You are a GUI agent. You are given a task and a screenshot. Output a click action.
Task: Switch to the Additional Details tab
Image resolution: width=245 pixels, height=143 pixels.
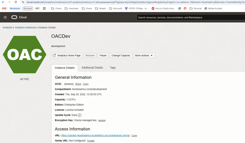92,67
